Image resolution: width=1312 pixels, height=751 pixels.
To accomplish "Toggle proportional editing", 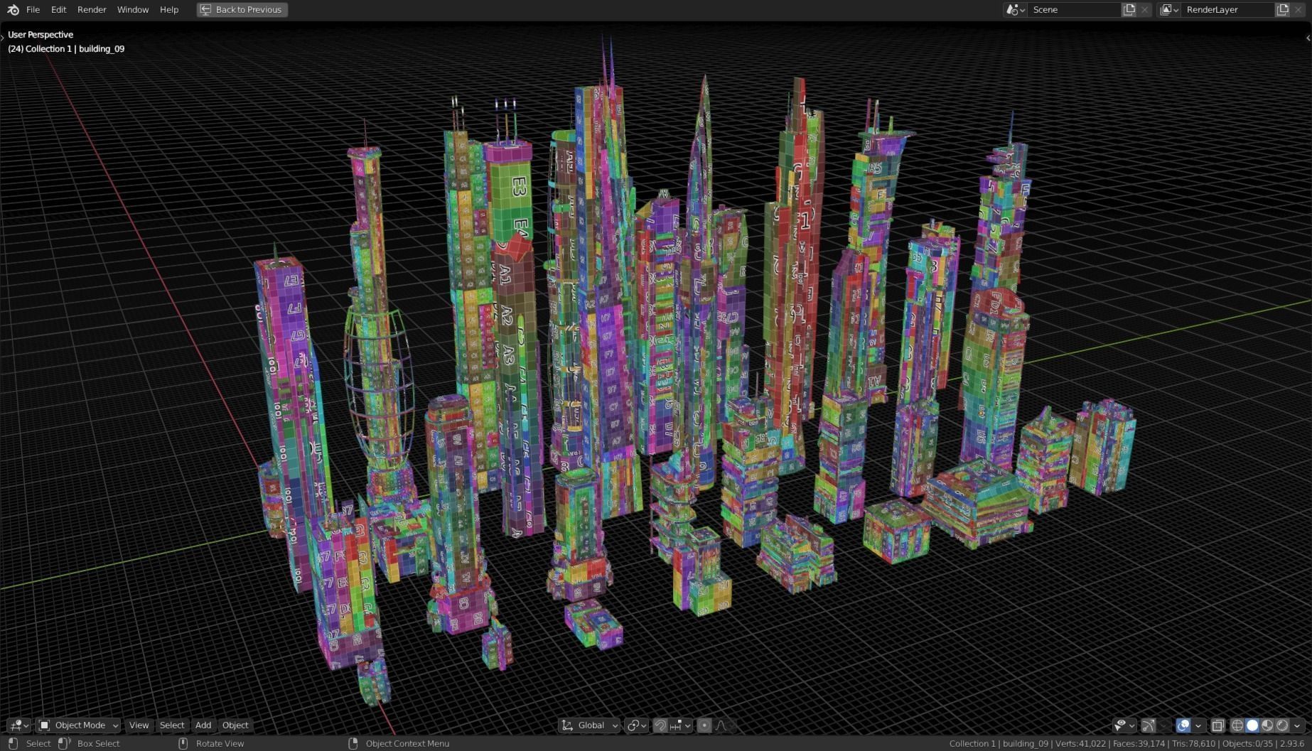I will tap(704, 725).
